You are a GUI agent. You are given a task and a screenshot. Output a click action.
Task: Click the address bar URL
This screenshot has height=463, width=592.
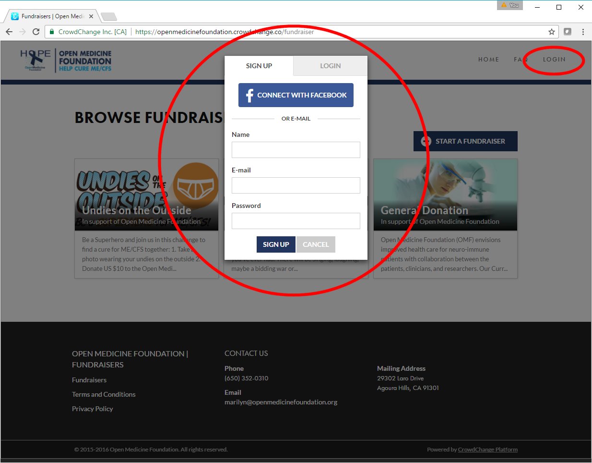click(x=225, y=32)
